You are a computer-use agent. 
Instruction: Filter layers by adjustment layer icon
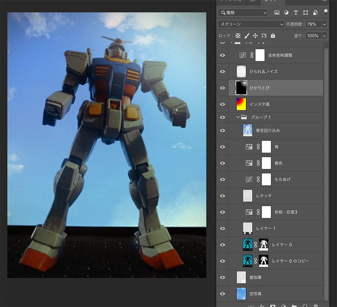286,13
